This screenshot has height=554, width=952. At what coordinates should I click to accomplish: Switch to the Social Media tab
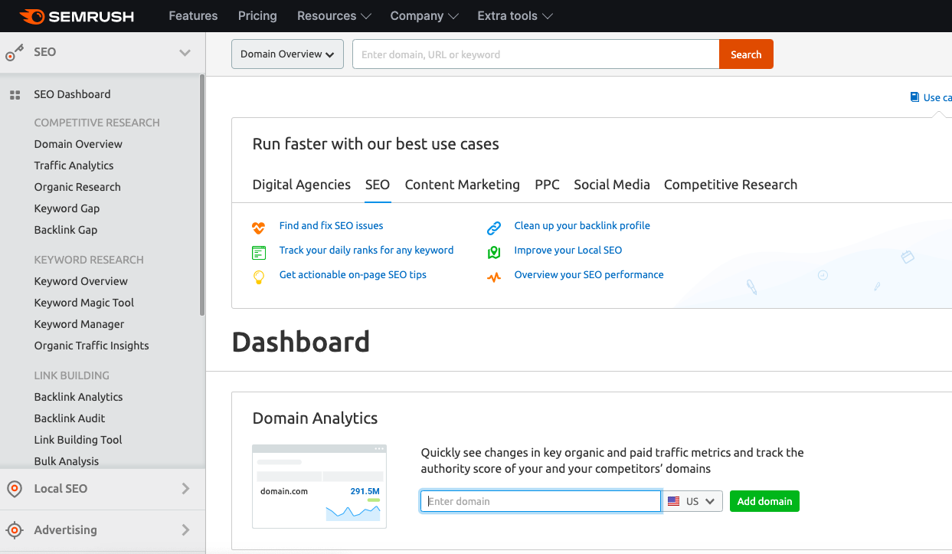[x=612, y=185]
